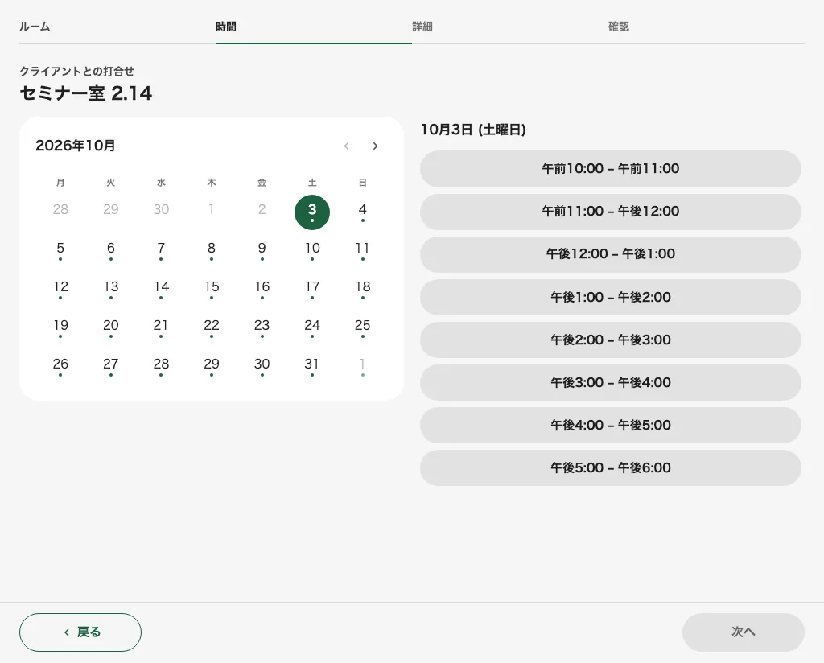
Task: Click the 次へ next button
Action: point(743,632)
